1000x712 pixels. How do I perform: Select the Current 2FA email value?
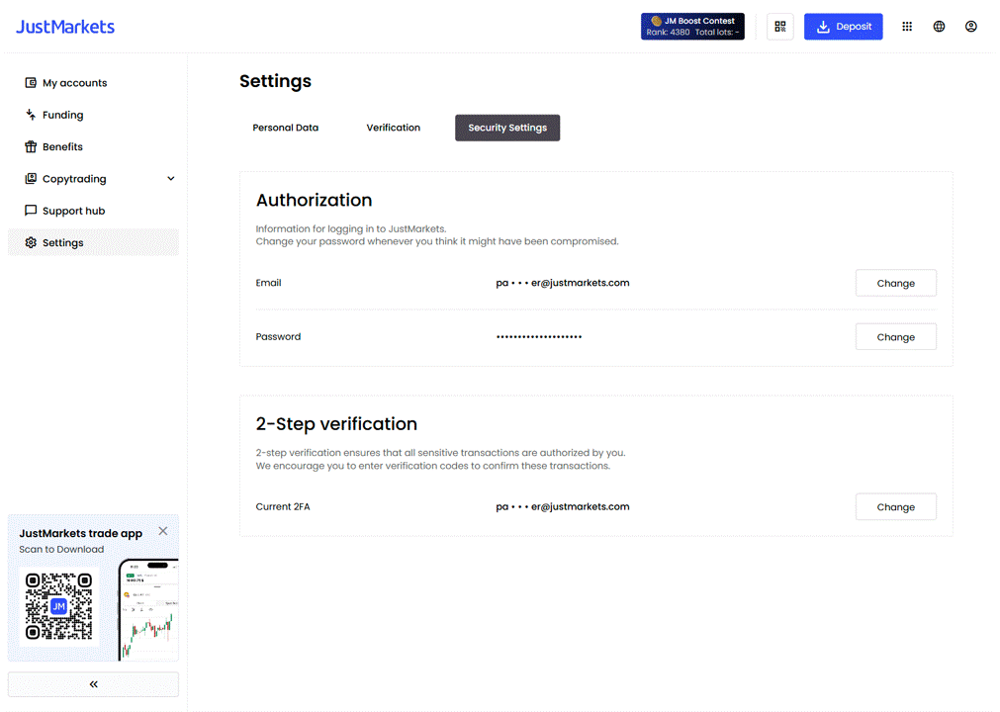pos(563,506)
